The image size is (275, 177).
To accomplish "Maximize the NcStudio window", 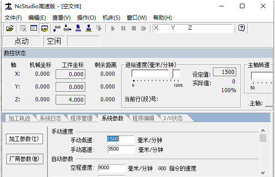I will click(242, 6).
